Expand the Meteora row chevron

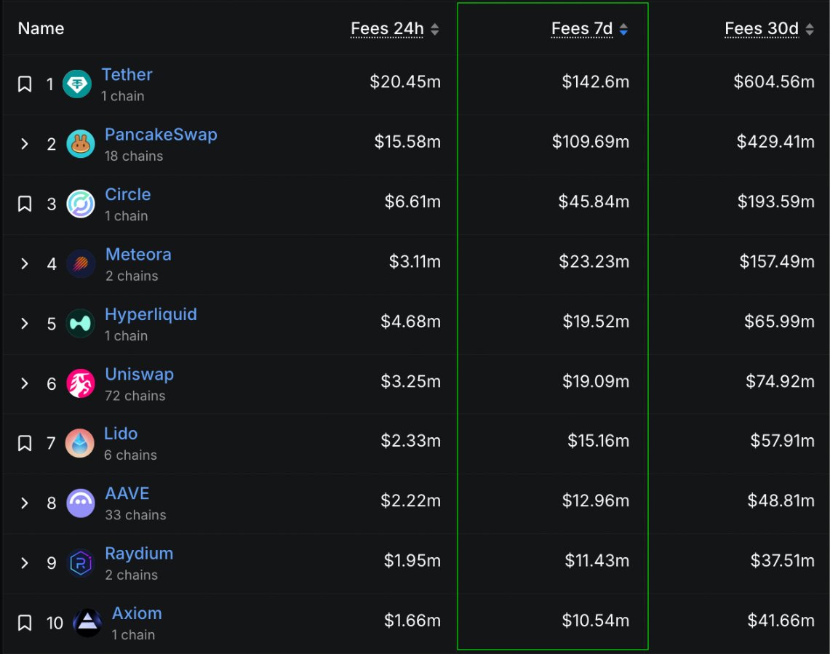pyautogui.click(x=24, y=263)
